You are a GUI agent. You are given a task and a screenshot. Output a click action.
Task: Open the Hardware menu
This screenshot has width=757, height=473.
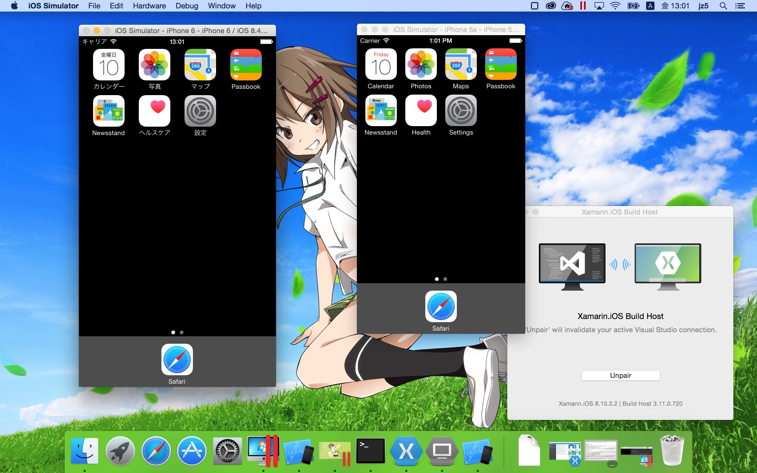149,6
